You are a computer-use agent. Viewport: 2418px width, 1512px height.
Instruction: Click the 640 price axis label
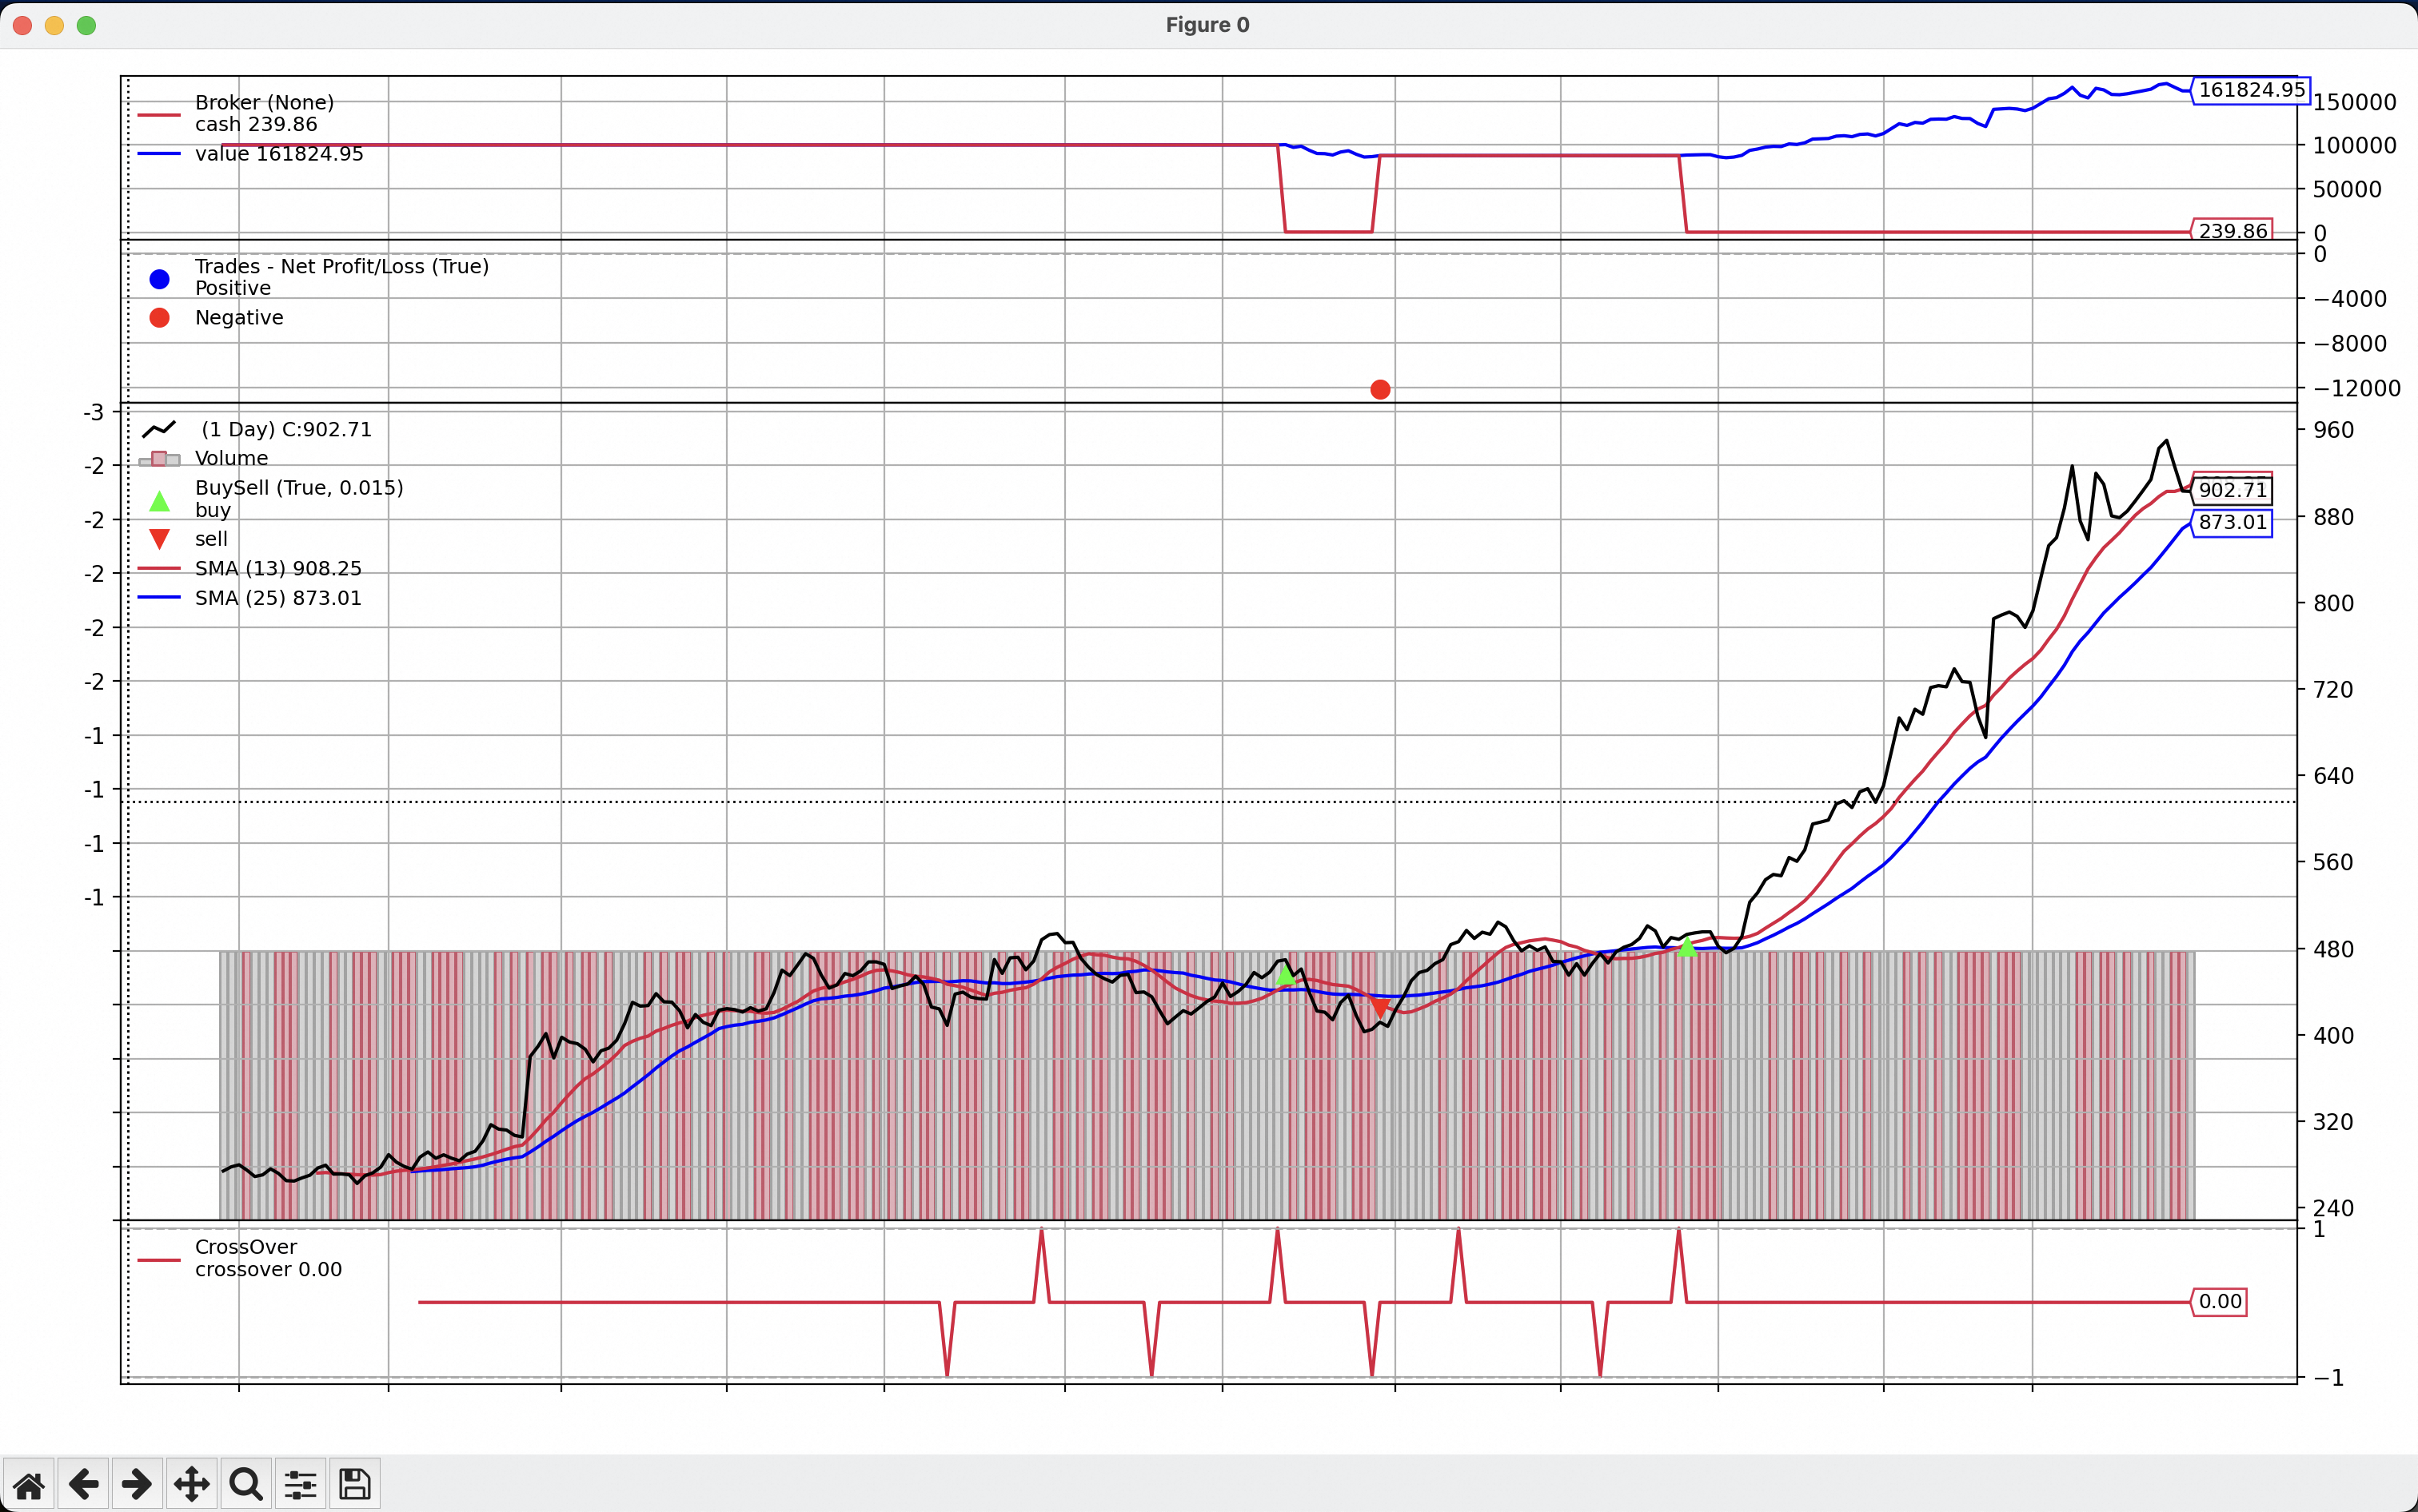coord(2333,776)
